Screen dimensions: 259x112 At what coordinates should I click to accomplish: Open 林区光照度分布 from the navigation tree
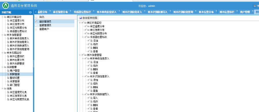click(x=18, y=27)
